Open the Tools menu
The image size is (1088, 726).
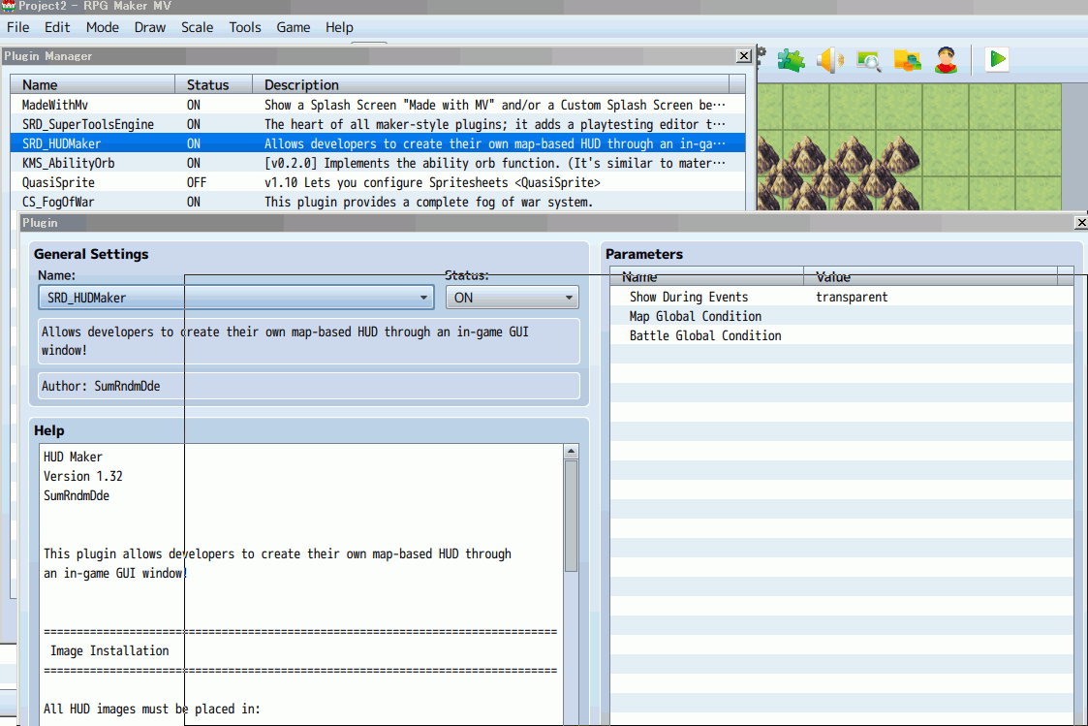245,27
